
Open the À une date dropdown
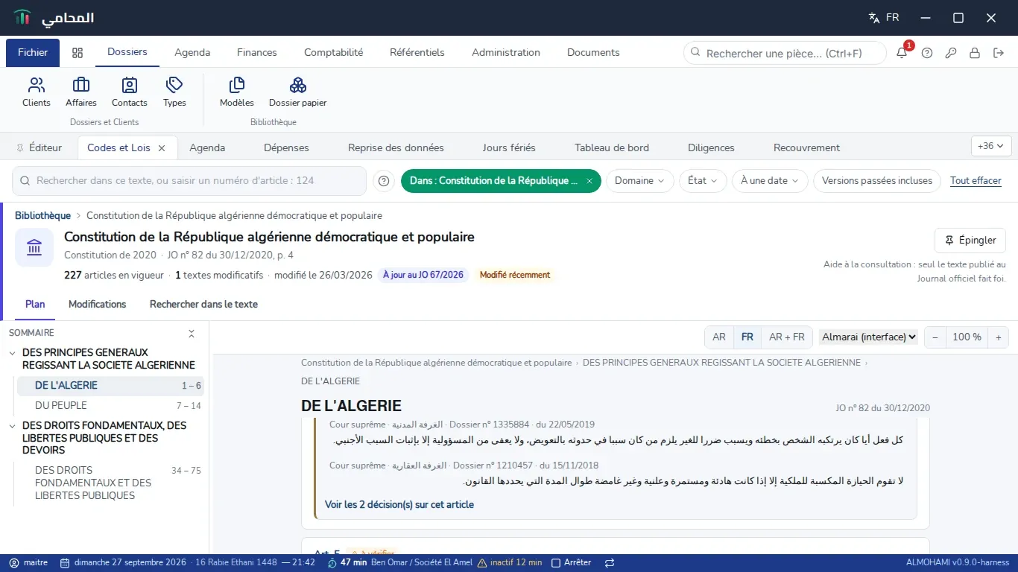point(770,181)
